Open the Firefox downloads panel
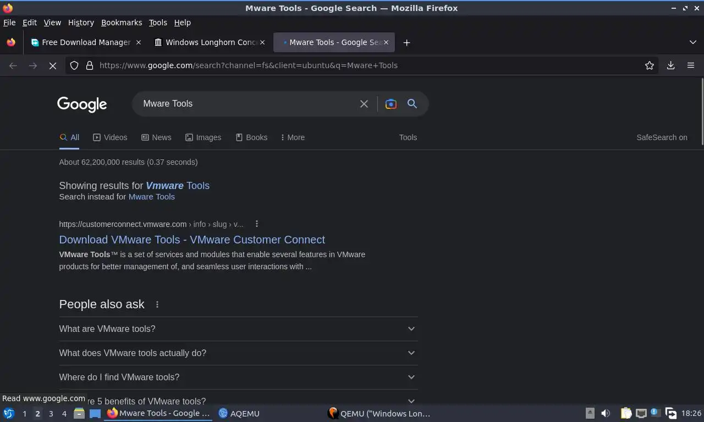This screenshot has height=422, width=704. pos(671,65)
